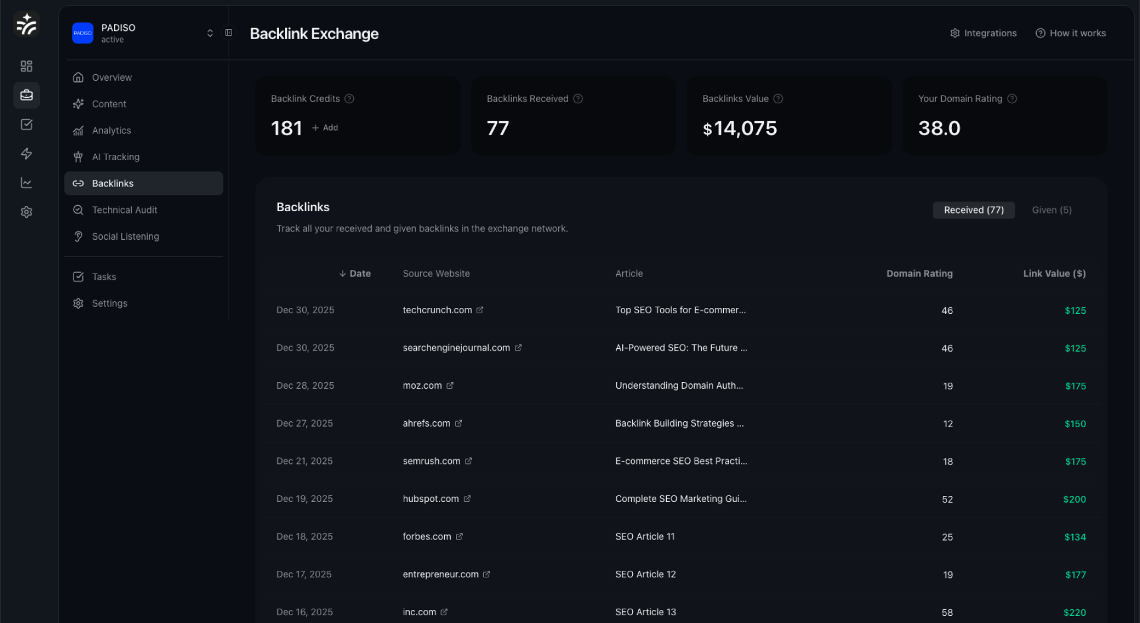Click the dashboard grid icon in left rail
The image size is (1140, 623).
26,66
